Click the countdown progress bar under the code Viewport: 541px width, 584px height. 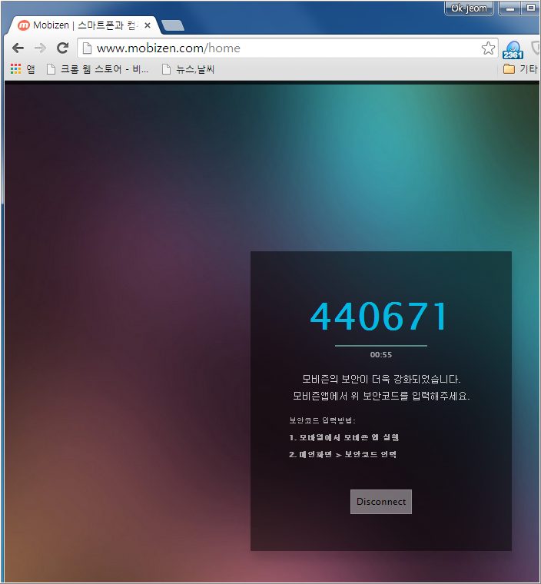tap(381, 346)
